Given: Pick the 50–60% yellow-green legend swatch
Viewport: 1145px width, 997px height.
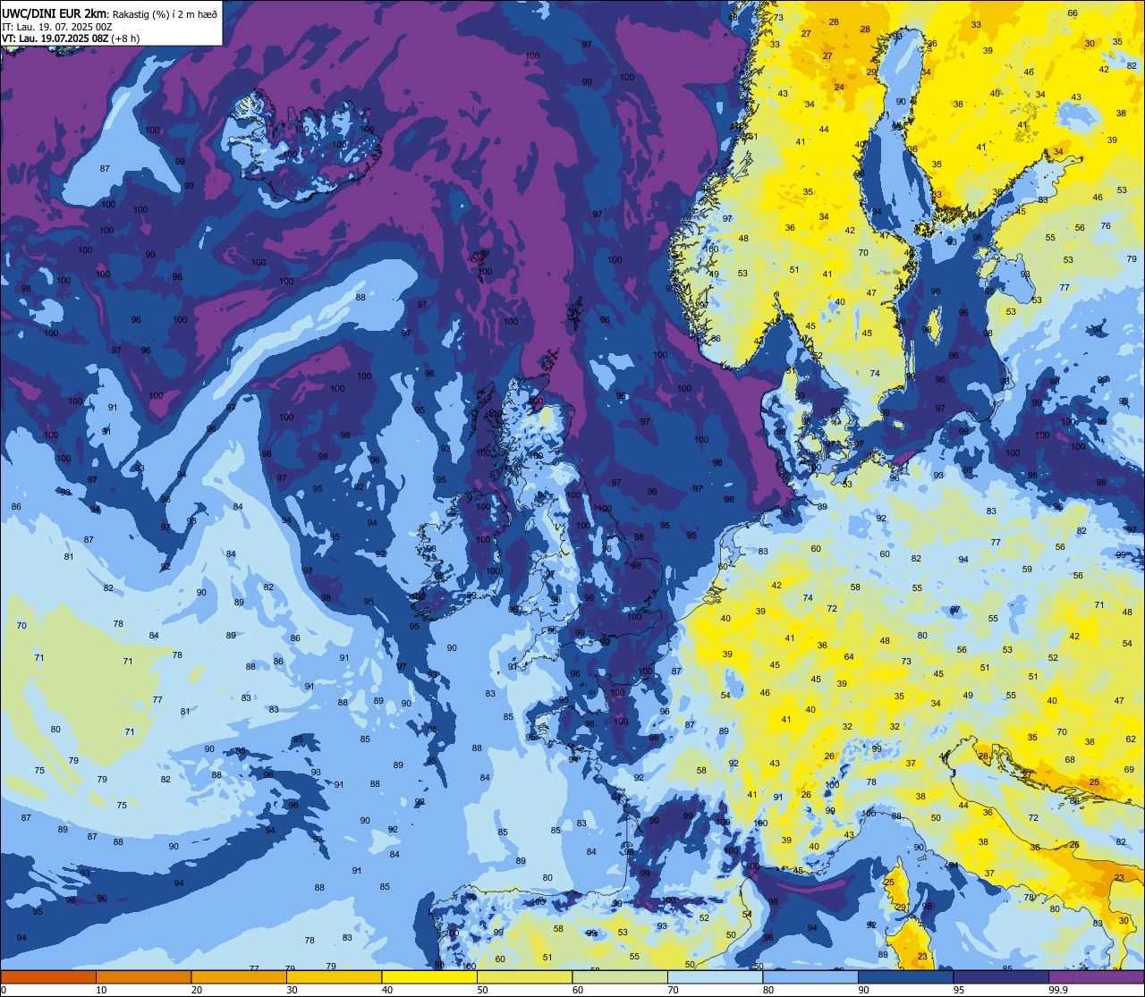Looking at the screenshot, I should coord(524,976).
